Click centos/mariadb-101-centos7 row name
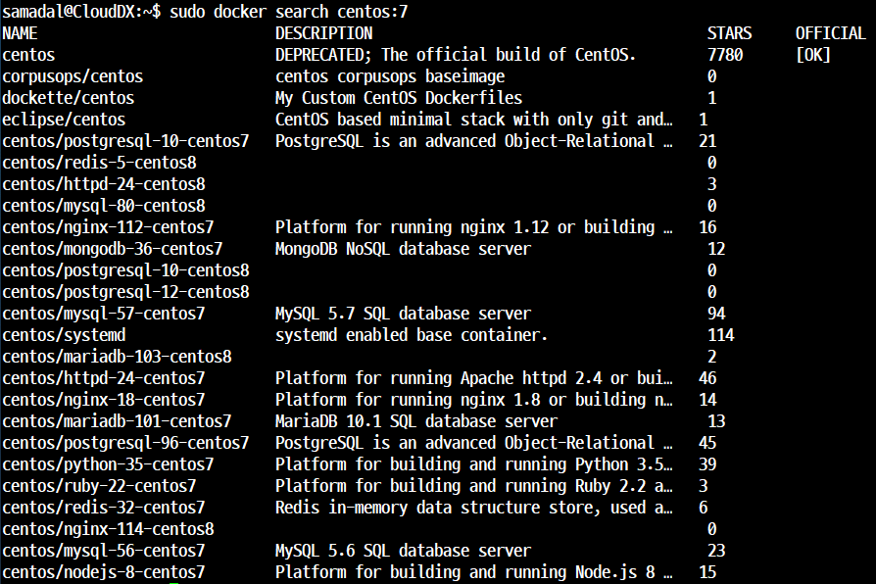Viewport: 876px width, 584px height. coord(117,421)
